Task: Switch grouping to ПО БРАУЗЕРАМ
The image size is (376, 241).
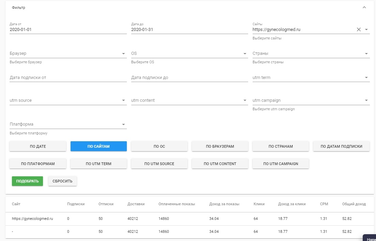Action: [220, 146]
